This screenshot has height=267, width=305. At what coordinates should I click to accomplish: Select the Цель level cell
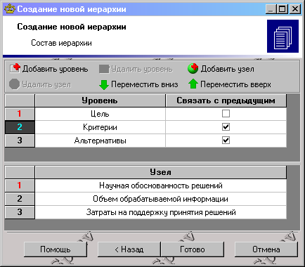coord(100,114)
